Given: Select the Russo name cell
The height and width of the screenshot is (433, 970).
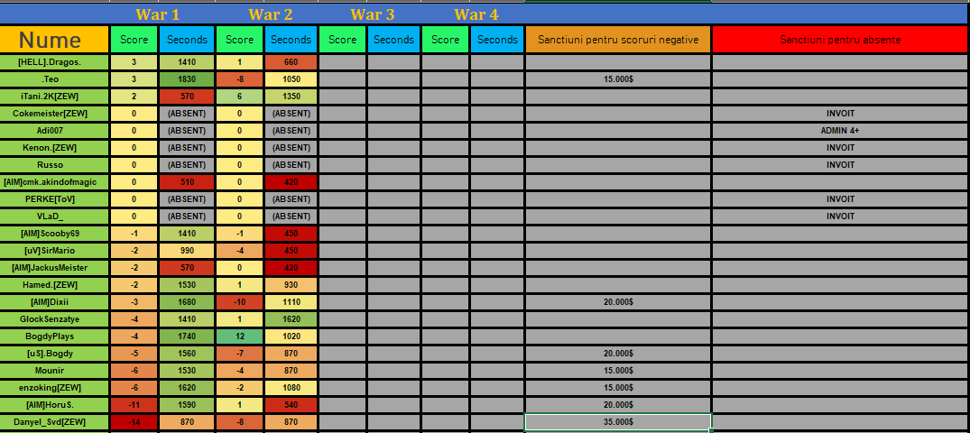Looking at the screenshot, I should [54, 165].
